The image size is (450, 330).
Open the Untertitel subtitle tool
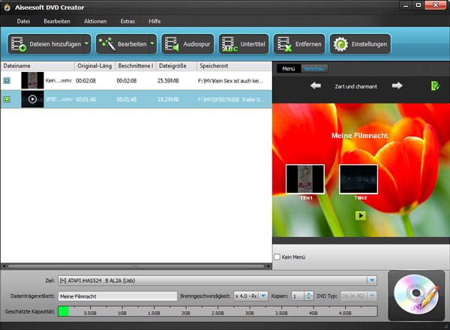(243, 44)
